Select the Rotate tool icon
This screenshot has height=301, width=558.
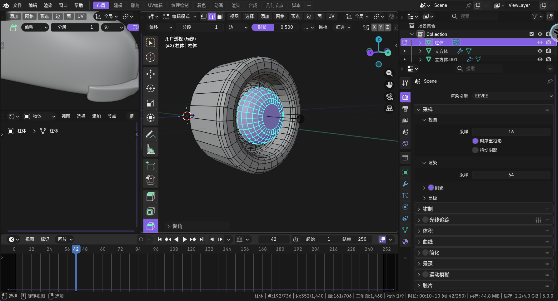point(151,88)
